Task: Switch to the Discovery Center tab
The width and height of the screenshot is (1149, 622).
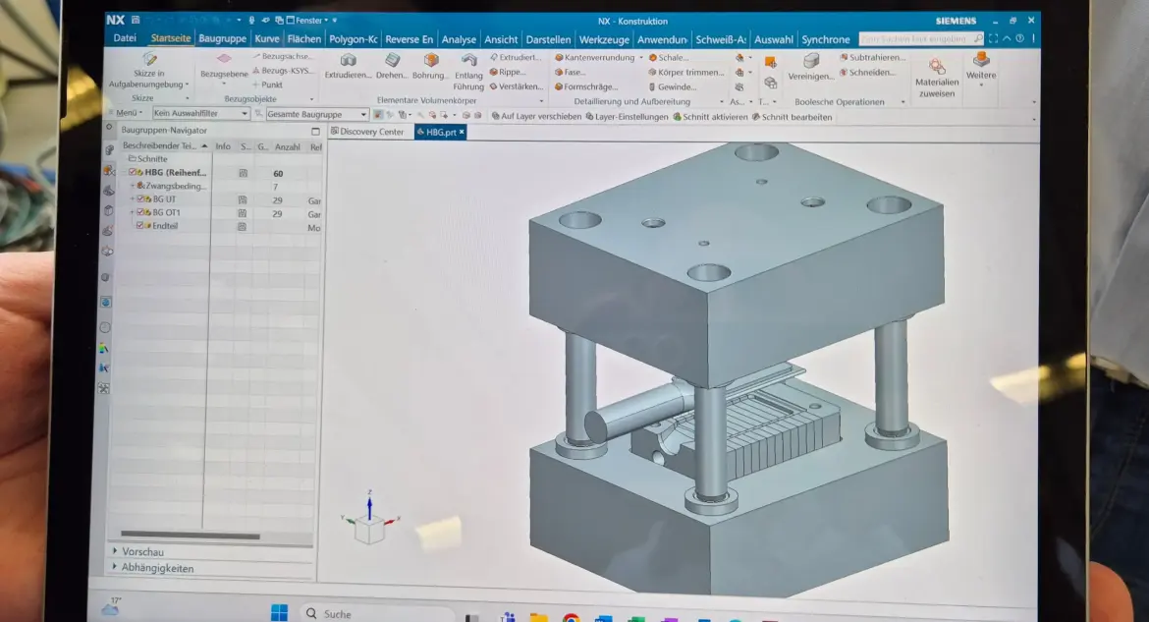Action: pyautogui.click(x=366, y=132)
